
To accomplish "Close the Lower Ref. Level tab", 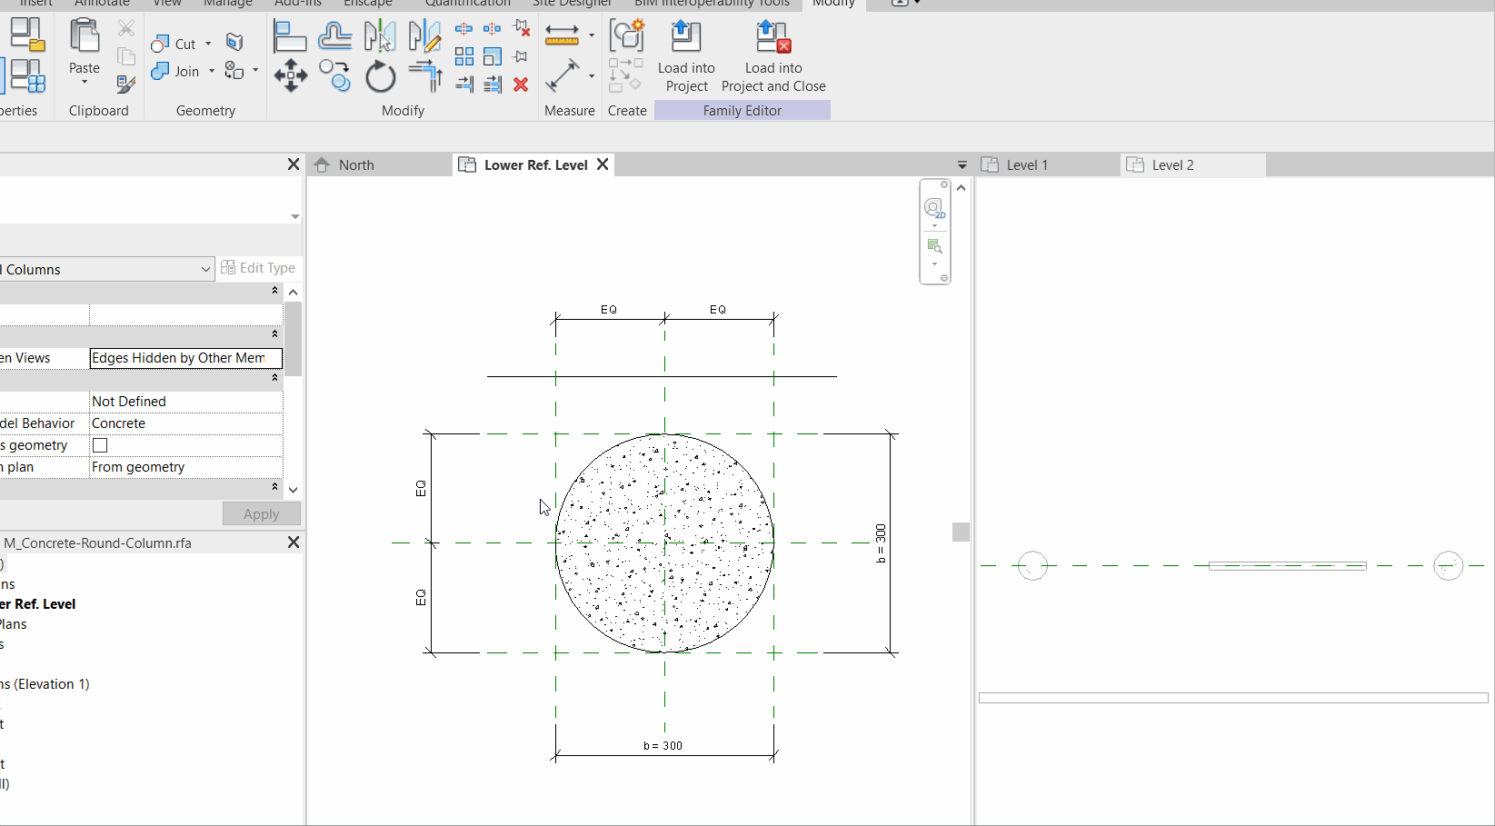I will [603, 164].
